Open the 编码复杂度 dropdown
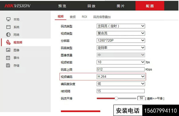 (x=121, y=84)
